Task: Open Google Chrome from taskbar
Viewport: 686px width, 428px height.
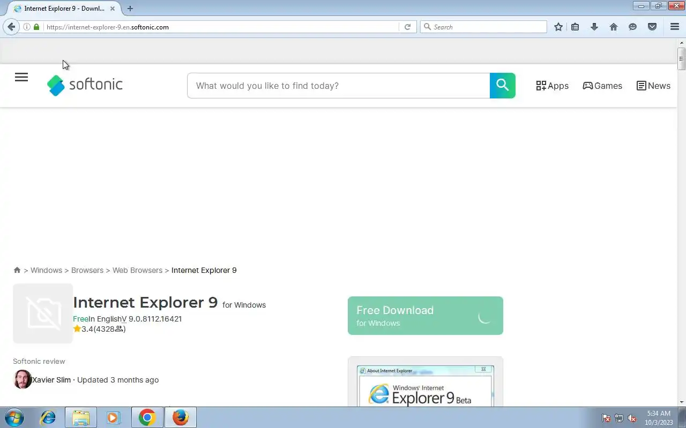Action: (147, 417)
